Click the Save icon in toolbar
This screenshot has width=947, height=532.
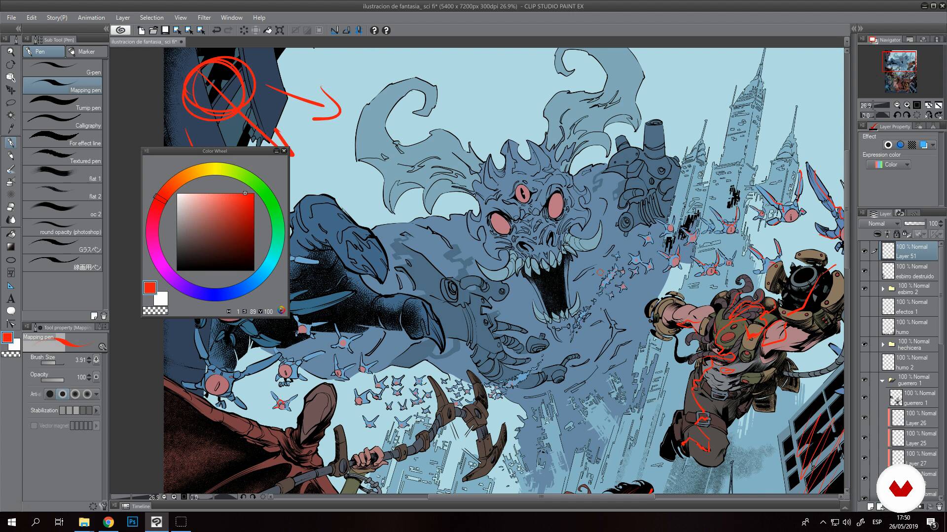(165, 30)
